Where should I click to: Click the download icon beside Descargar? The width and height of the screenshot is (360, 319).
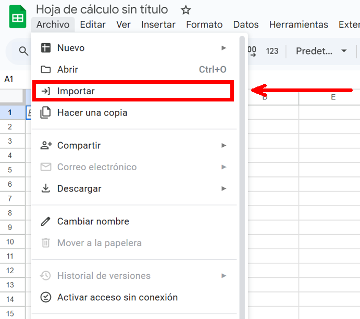46,188
